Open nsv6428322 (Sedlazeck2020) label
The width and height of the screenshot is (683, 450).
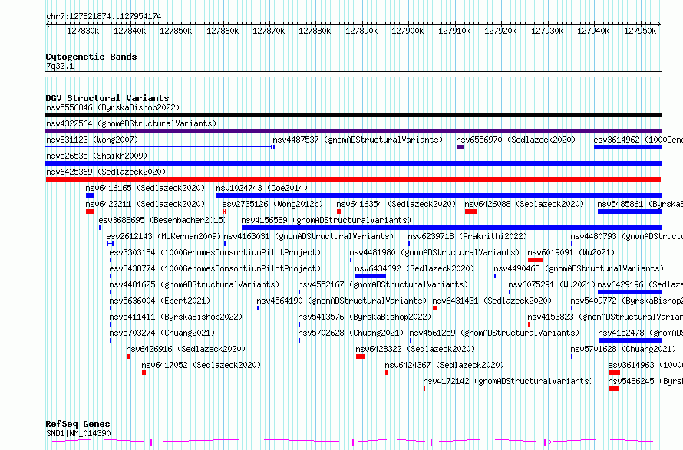tap(415, 349)
